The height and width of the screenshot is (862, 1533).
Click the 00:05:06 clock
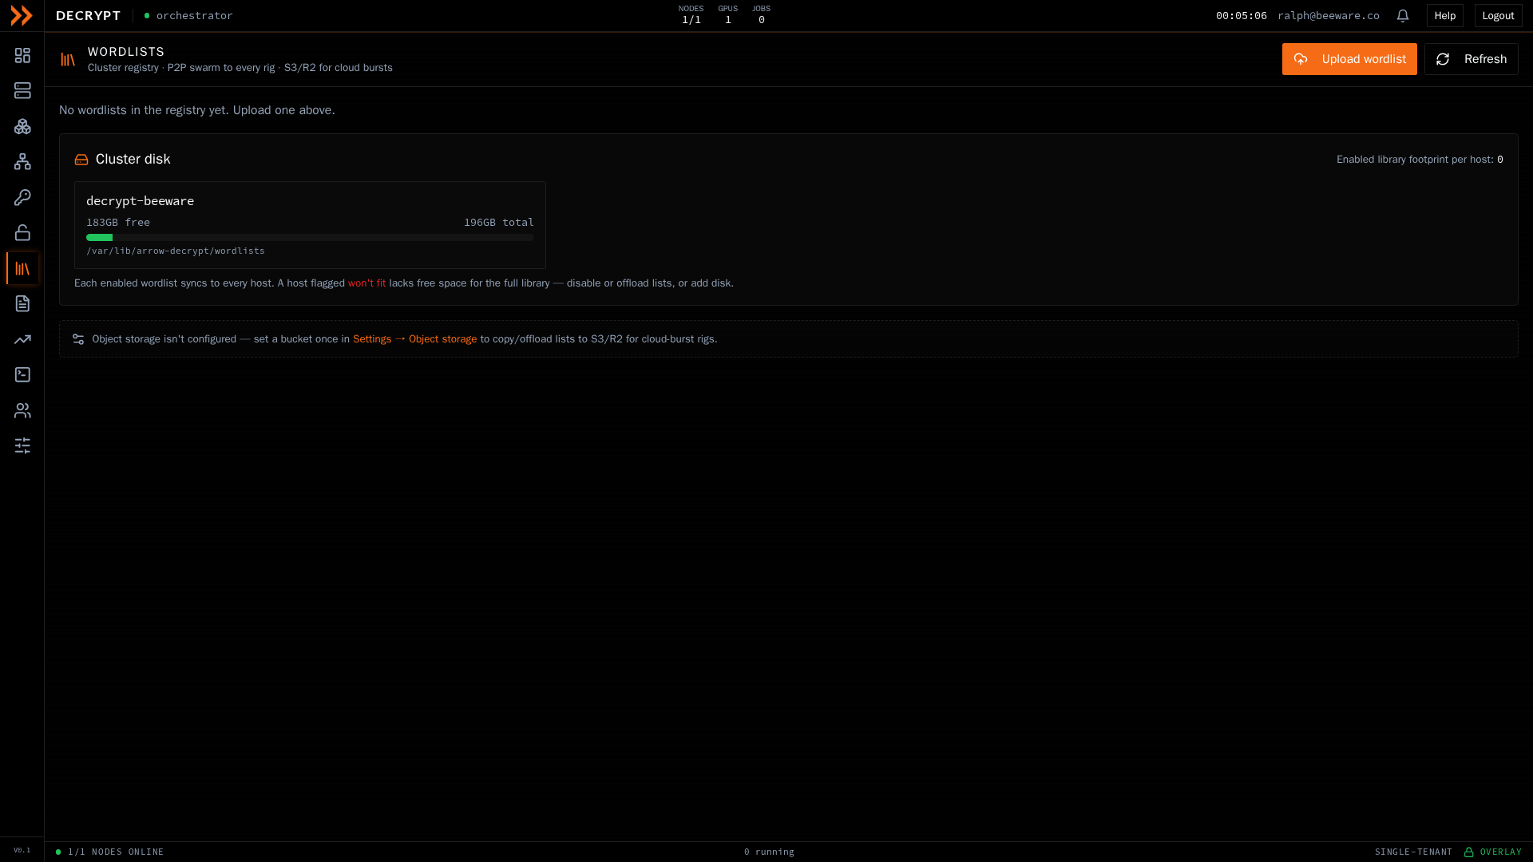point(1241,15)
